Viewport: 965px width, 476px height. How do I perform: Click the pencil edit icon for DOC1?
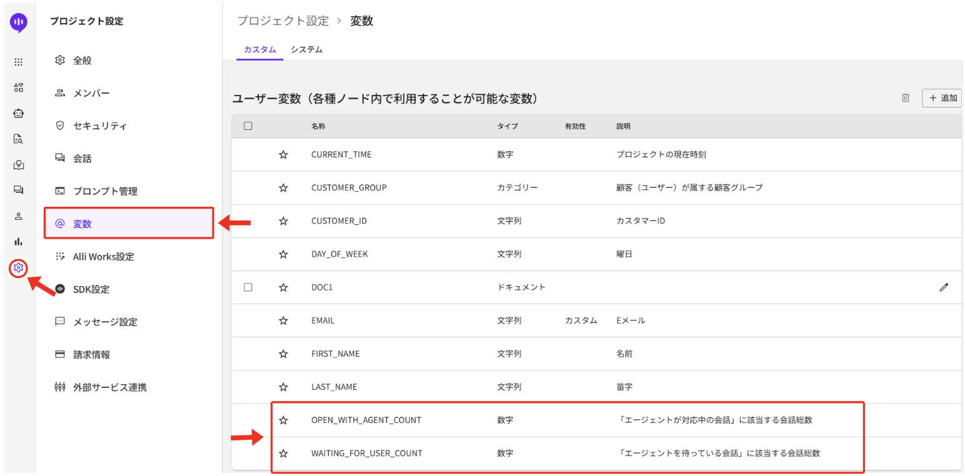[944, 287]
